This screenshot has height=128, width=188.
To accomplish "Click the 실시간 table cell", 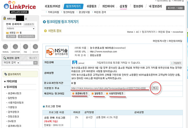I will (89, 117).
